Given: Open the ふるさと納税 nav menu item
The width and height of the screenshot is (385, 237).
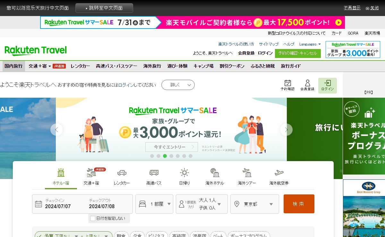Looking at the screenshot, I should tap(263, 66).
